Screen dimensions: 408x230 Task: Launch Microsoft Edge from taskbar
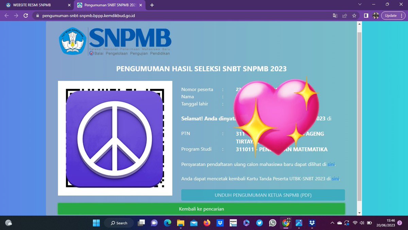[x=167, y=223]
